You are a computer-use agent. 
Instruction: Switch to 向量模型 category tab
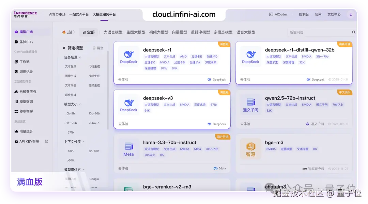click(x=179, y=32)
